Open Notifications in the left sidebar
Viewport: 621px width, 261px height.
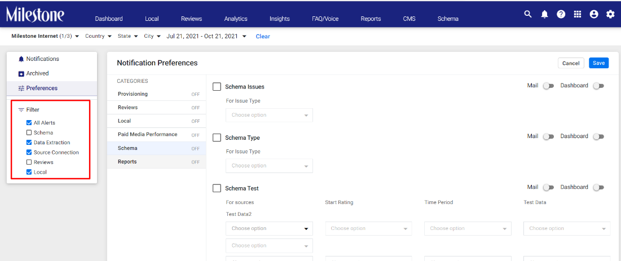pyautogui.click(x=52, y=59)
